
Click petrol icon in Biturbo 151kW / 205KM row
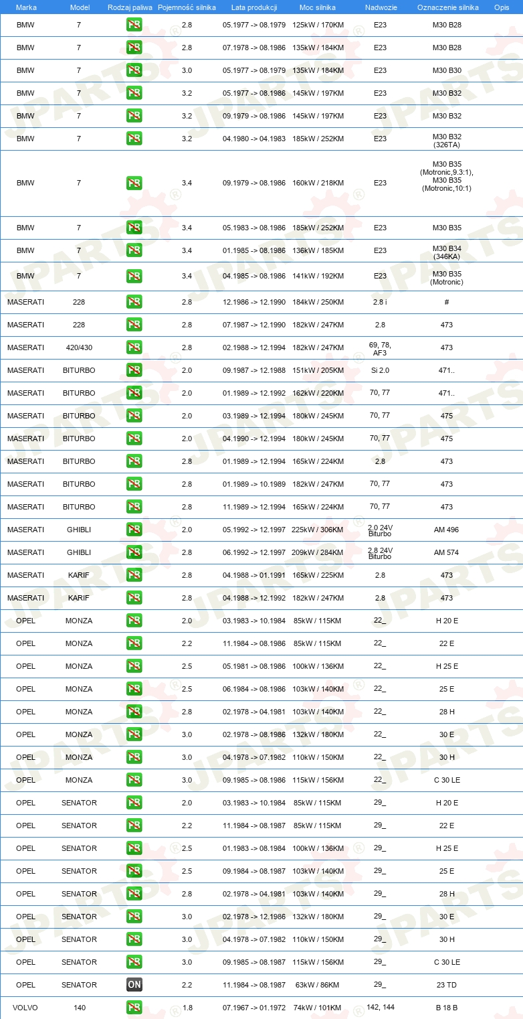point(134,370)
